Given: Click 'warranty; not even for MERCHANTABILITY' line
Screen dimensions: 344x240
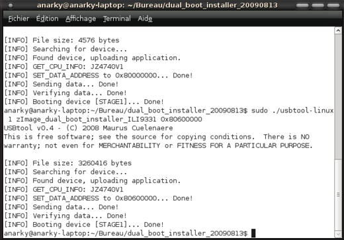Looking at the screenshot, I should click(x=158, y=145).
